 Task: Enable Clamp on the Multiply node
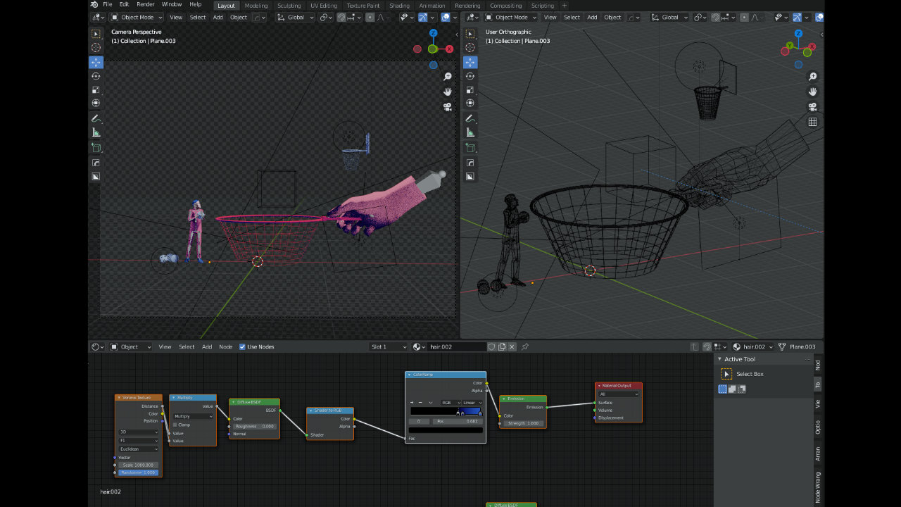(175, 425)
